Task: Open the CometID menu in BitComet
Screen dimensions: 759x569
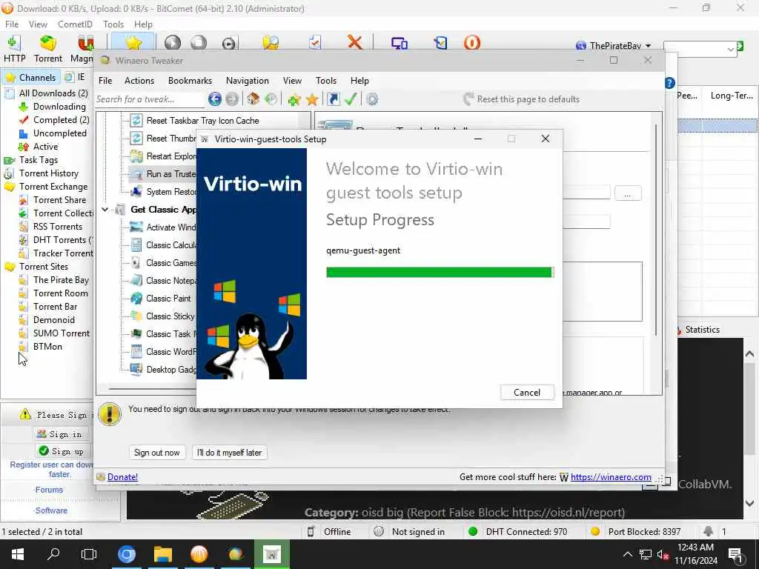Action: coord(75,24)
